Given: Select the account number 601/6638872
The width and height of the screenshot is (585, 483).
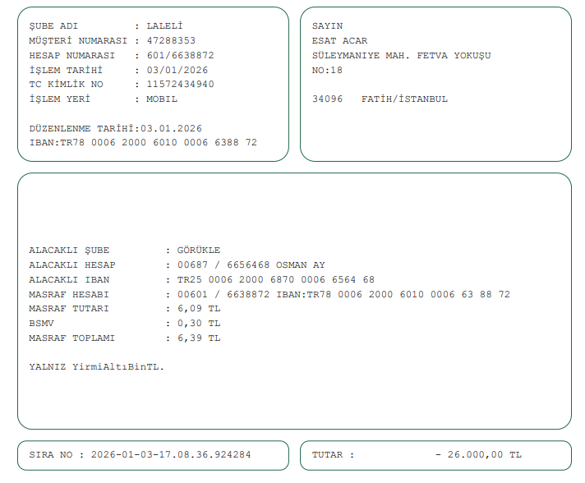Looking at the screenshot, I should click(180, 55).
